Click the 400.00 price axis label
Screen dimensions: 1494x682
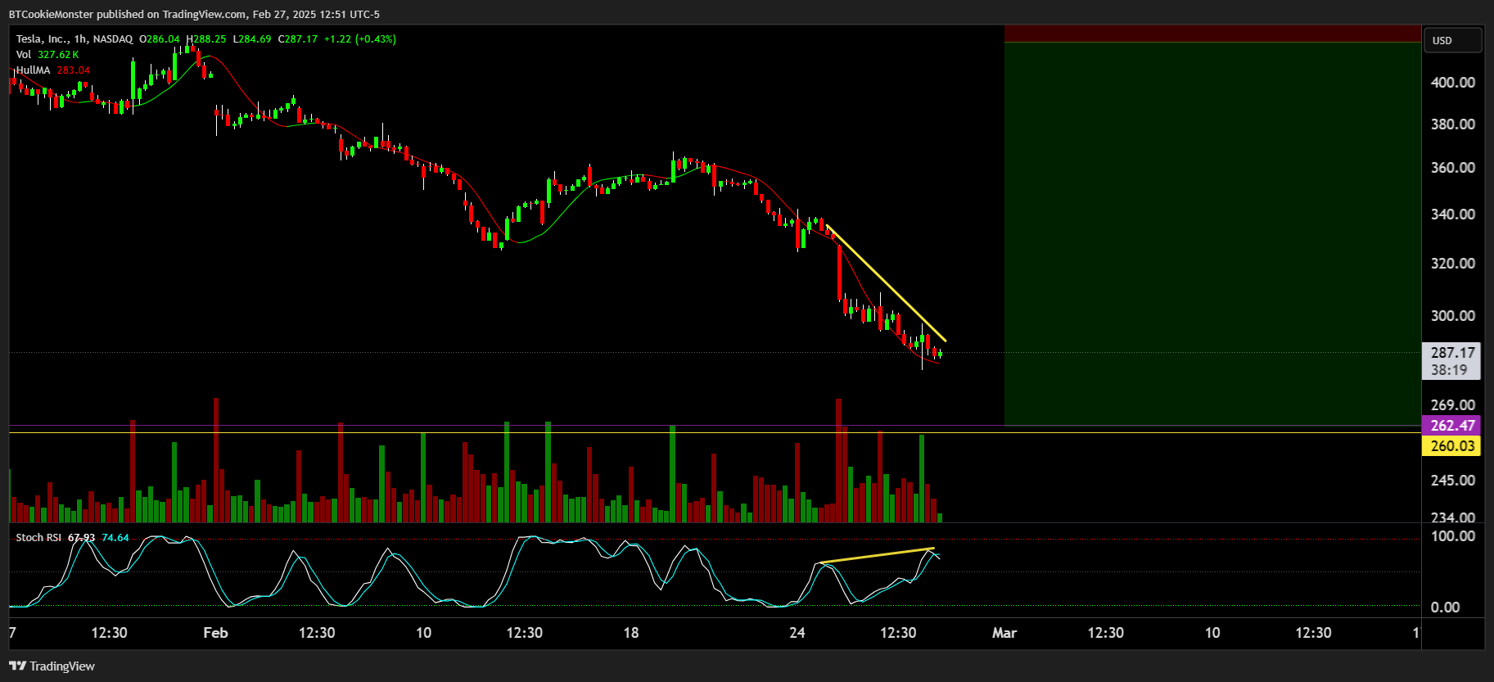point(1452,82)
